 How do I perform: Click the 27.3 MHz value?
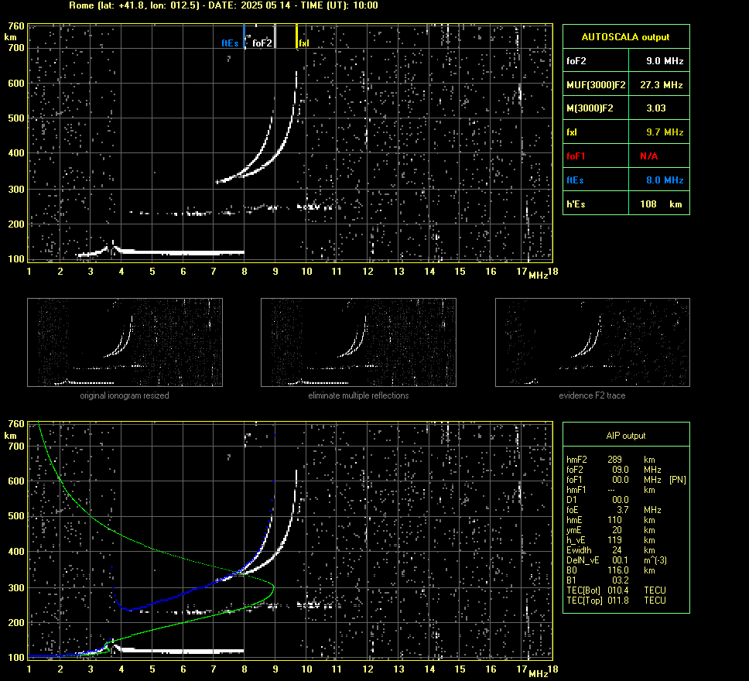pyautogui.click(x=661, y=85)
